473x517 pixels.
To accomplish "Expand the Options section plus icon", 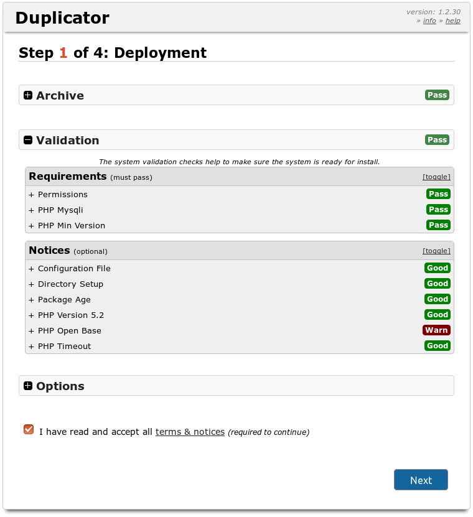I will click(x=28, y=386).
